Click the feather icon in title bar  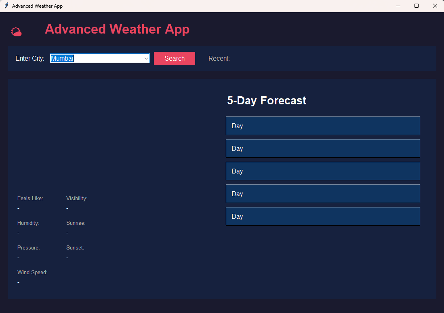6,6
